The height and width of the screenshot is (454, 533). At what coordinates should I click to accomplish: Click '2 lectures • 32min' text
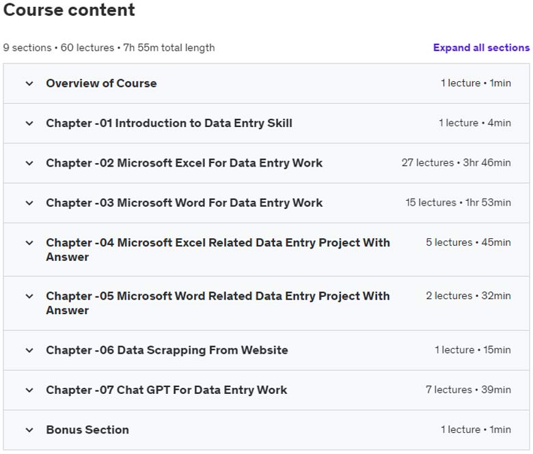point(468,296)
